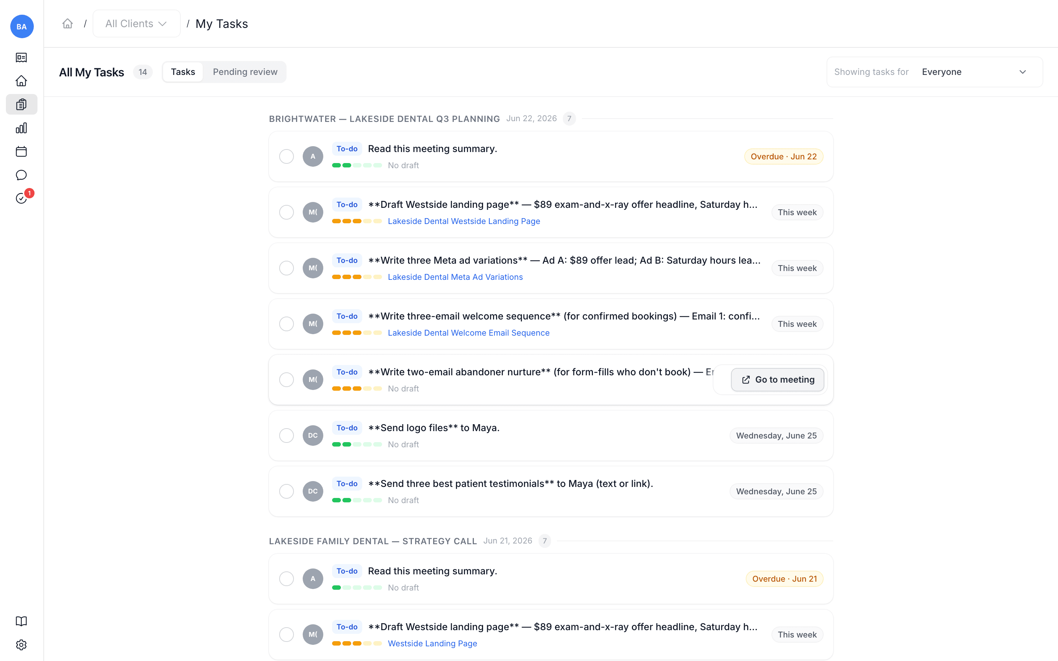Open the calendar sidebar icon
1058x661 pixels.
pos(21,152)
